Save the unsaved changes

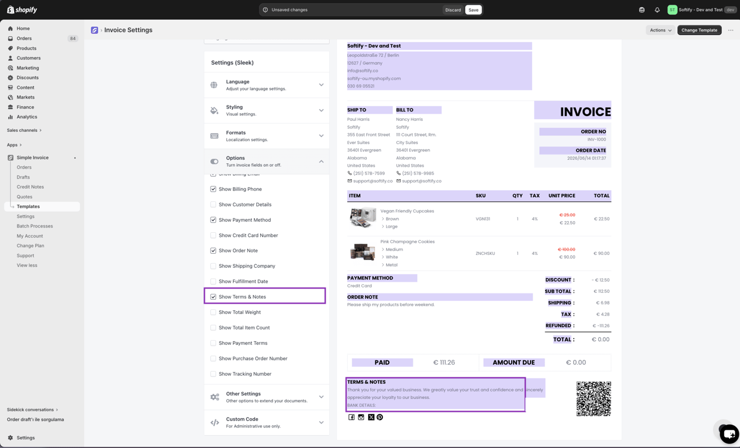point(473,10)
